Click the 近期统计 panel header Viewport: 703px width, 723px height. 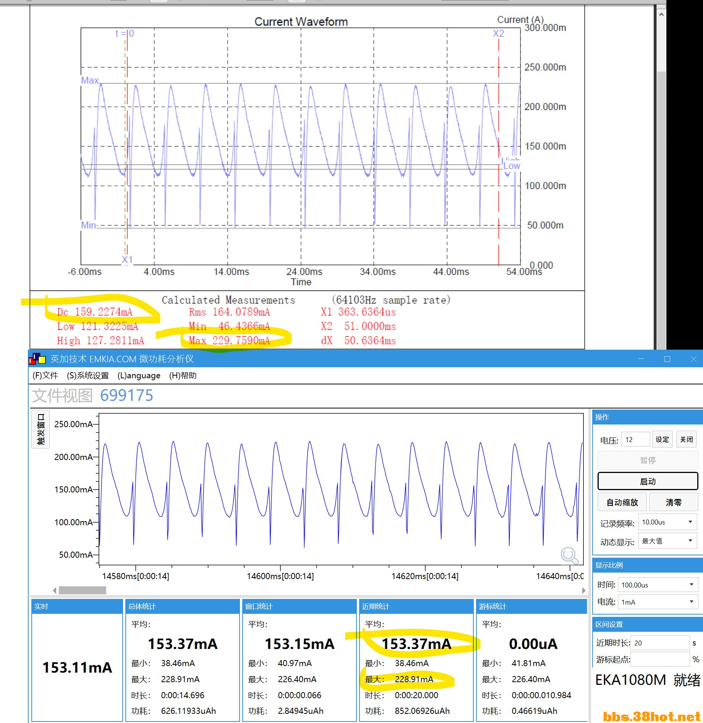click(x=416, y=606)
